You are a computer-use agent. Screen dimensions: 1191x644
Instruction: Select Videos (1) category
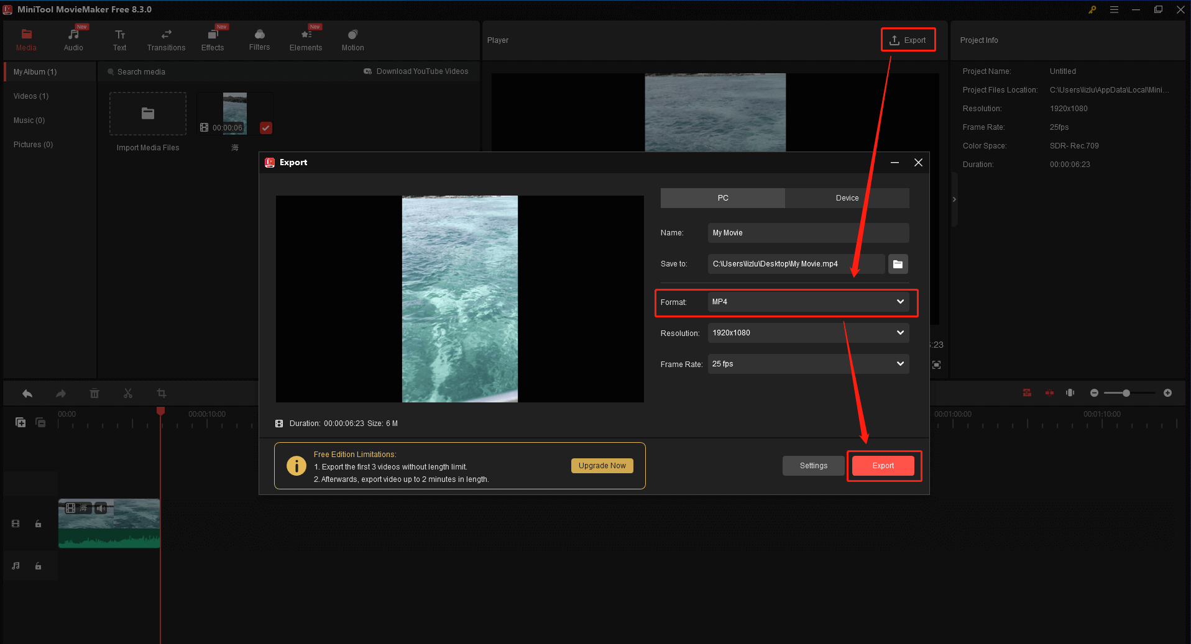click(31, 96)
